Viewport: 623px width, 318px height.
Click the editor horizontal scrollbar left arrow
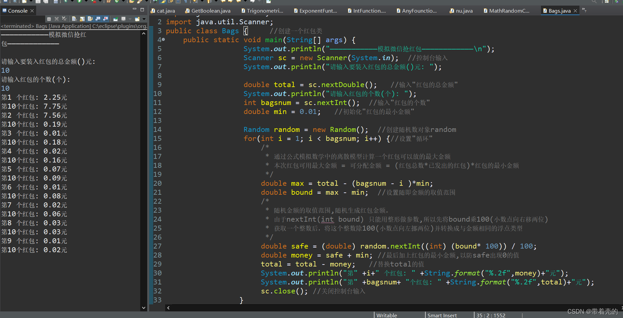tap(168, 308)
